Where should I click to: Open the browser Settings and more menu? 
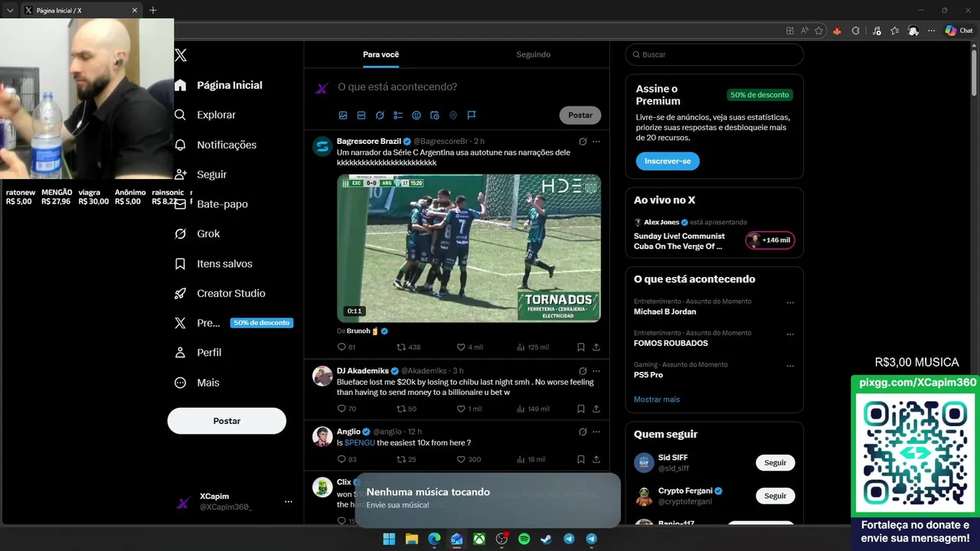pos(931,31)
